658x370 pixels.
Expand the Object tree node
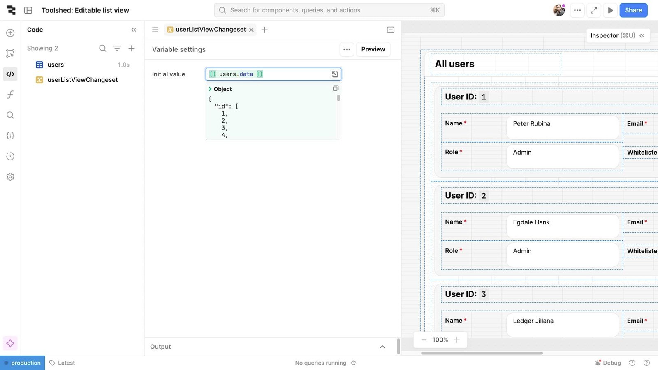(210, 89)
